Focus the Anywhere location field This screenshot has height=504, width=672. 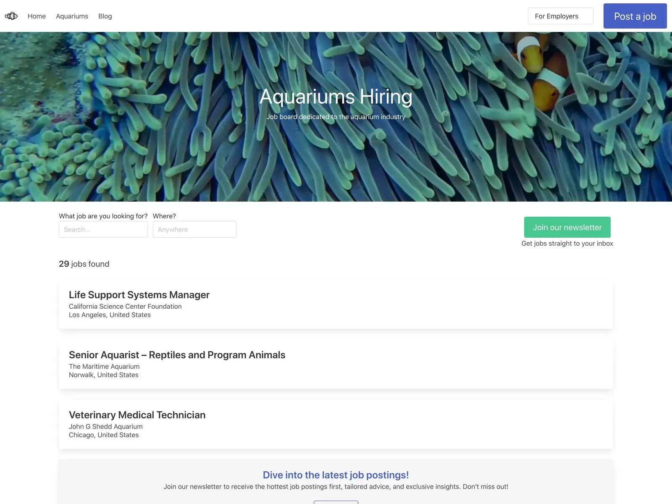pyautogui.click(x=194, y=229)
